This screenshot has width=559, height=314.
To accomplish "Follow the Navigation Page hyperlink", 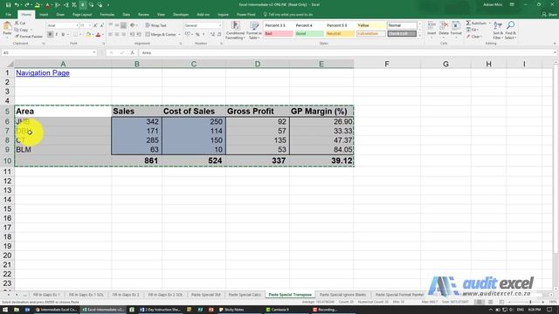I will click(x=43, y=73).
